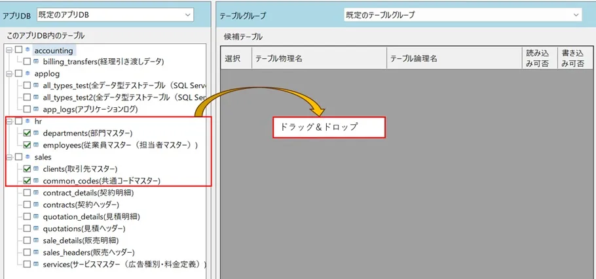596x279 pixels.
Task: Uncheck the employees table checkbox
Action: (x=27, y=145)
